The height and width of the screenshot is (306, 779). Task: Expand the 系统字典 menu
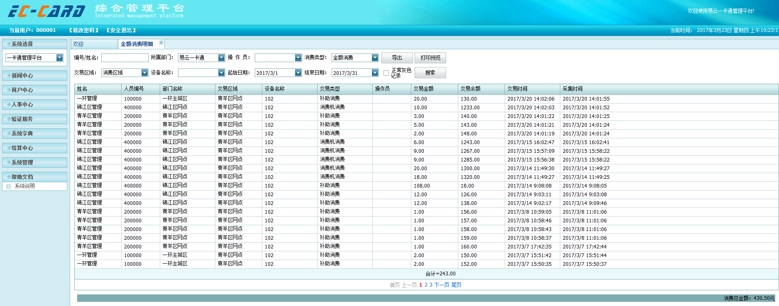pyautogui.click(x=34, y=133)
